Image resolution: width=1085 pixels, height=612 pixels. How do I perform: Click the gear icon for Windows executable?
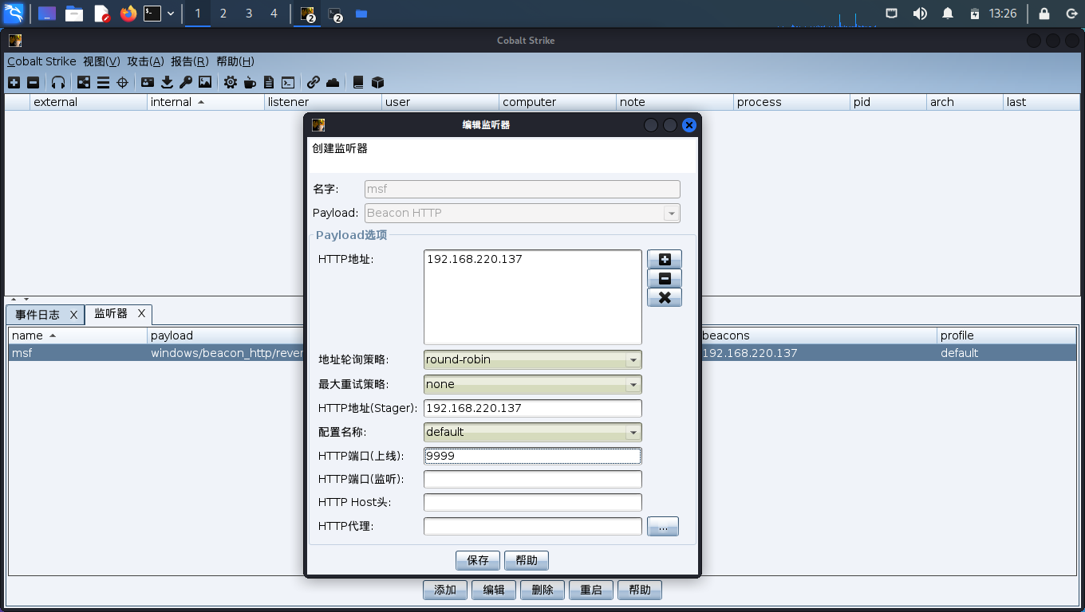tap(231, 82)
